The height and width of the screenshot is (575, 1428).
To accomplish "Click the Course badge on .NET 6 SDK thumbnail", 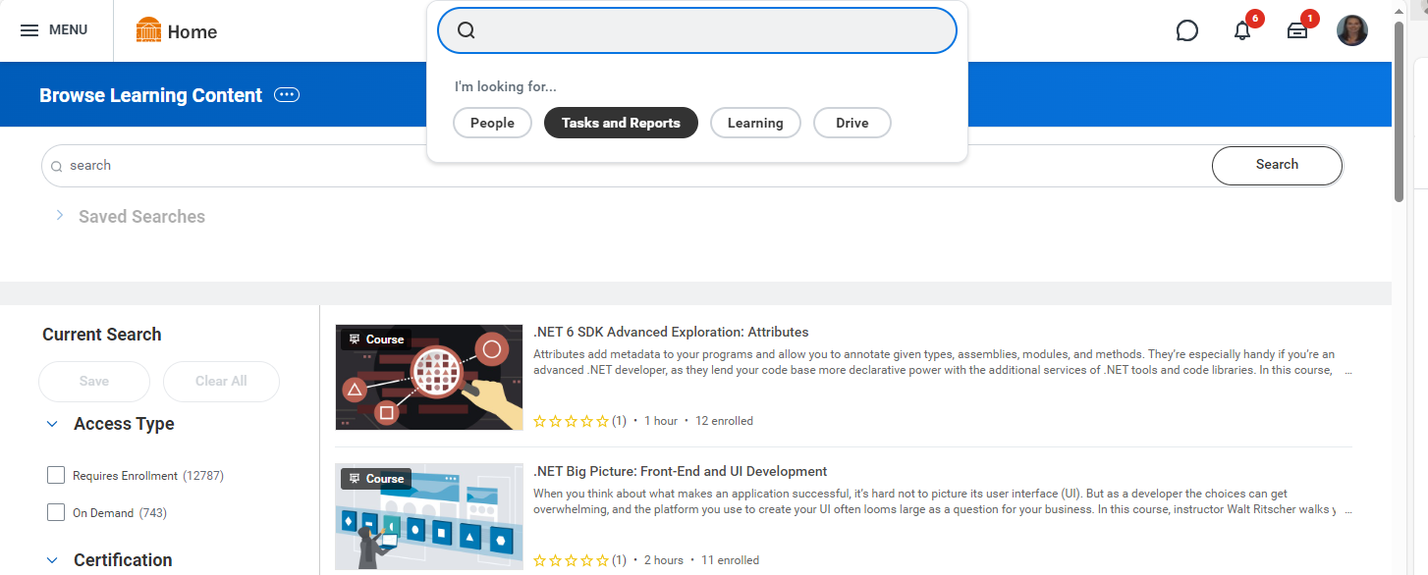I will [374, 340].
